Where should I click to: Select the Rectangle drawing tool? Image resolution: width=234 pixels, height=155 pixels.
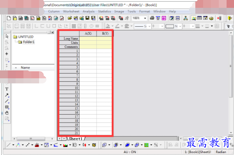(x=7, y=107)
